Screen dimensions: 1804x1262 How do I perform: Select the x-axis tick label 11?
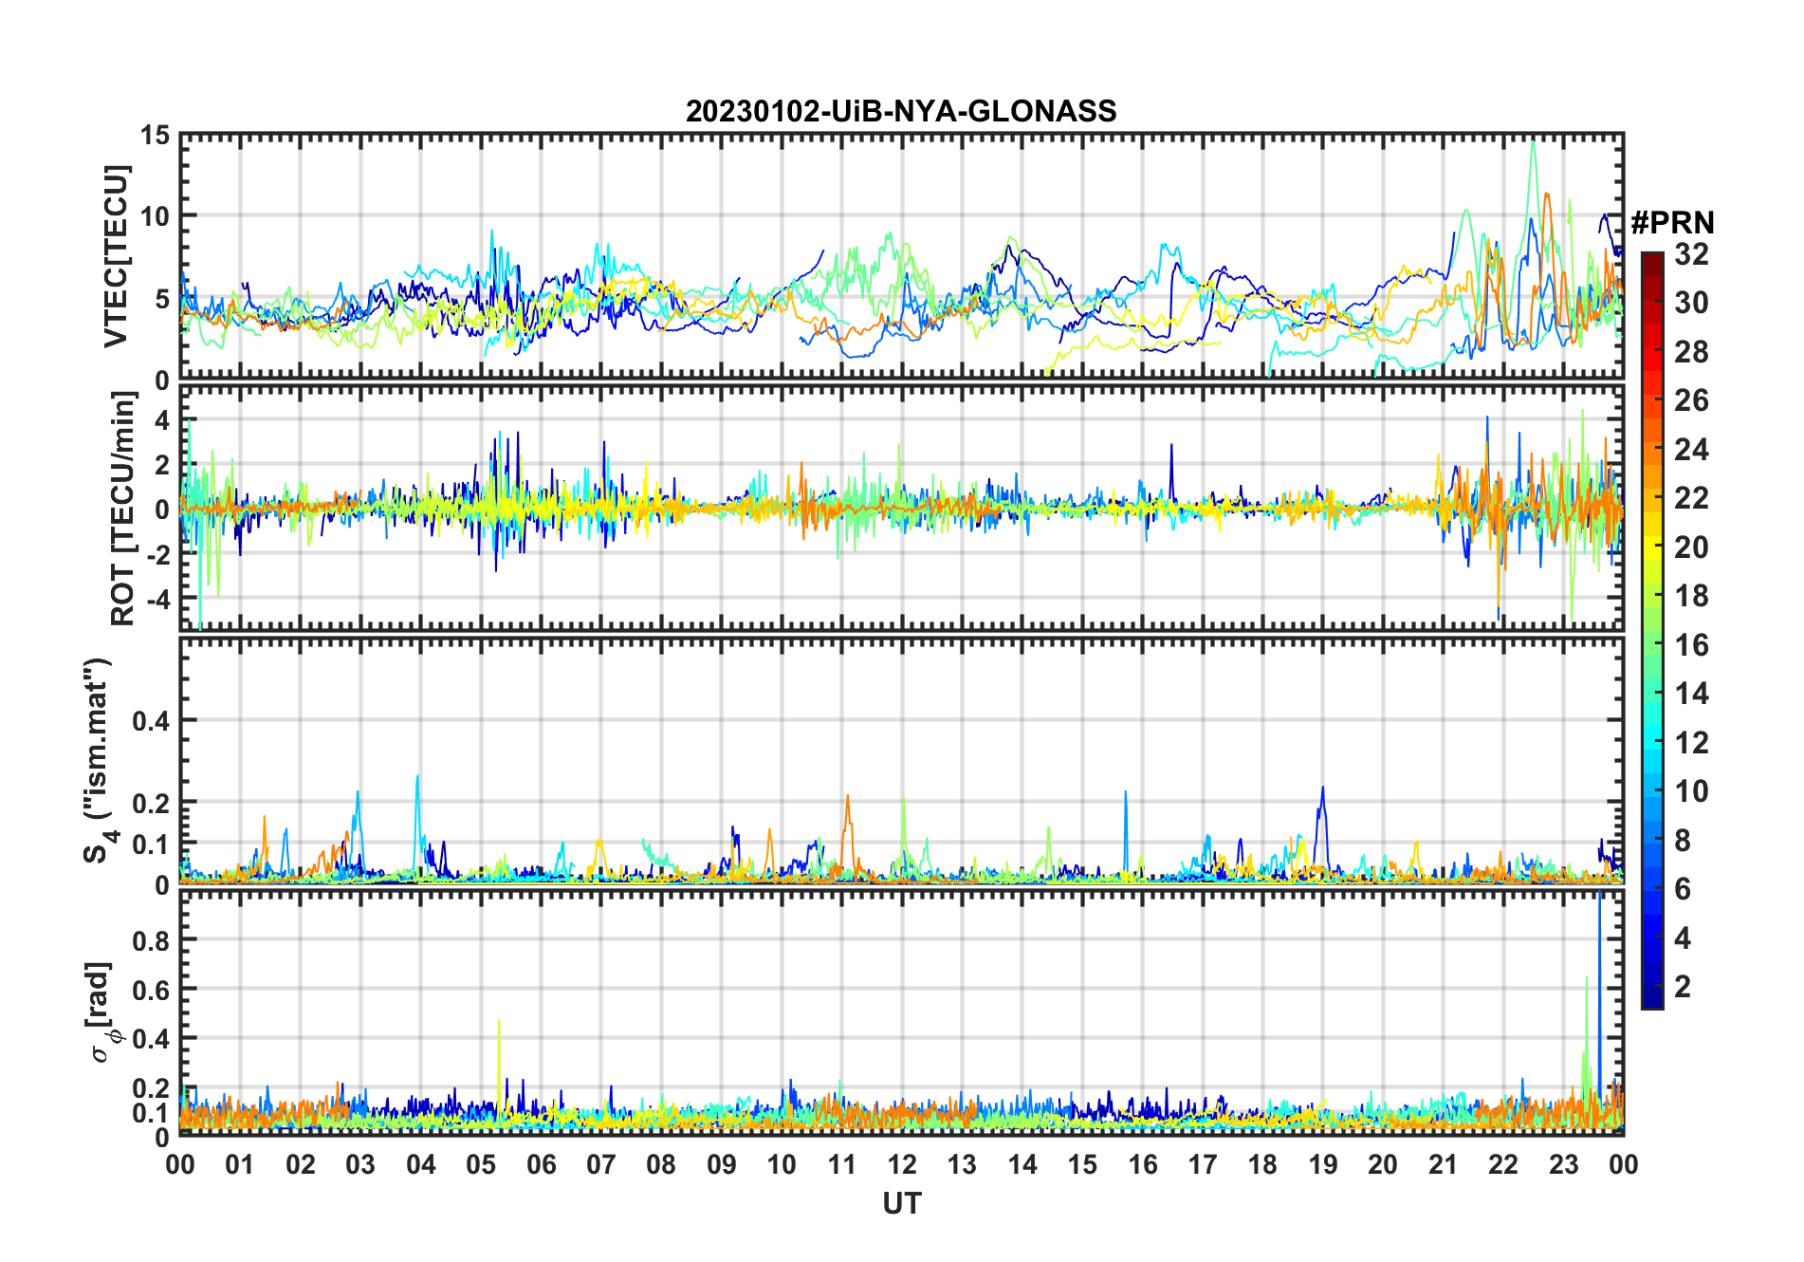(x=841, y=1164)
